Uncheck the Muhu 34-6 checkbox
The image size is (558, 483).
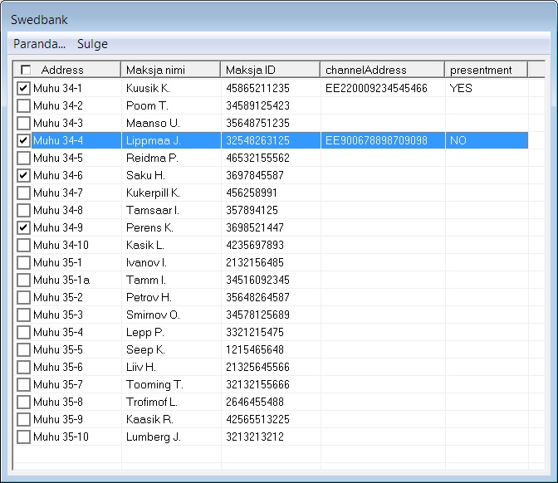23,175
